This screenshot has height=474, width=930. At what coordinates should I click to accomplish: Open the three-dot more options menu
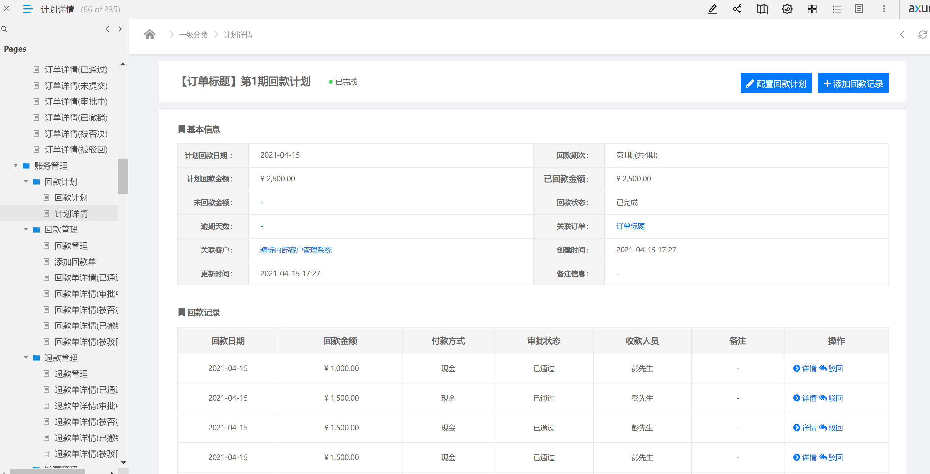(884, 9)
